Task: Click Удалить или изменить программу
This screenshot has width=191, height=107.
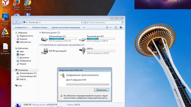Action: point(66,28)
